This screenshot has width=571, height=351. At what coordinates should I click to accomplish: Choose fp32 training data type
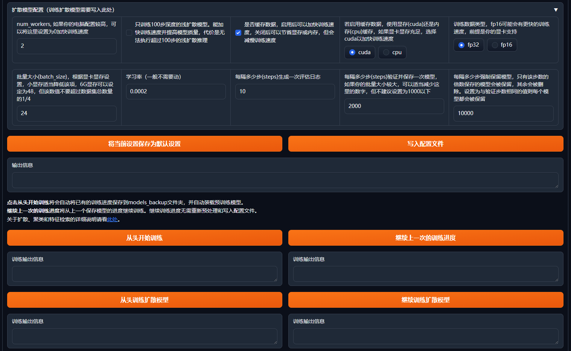click(461, 45)
